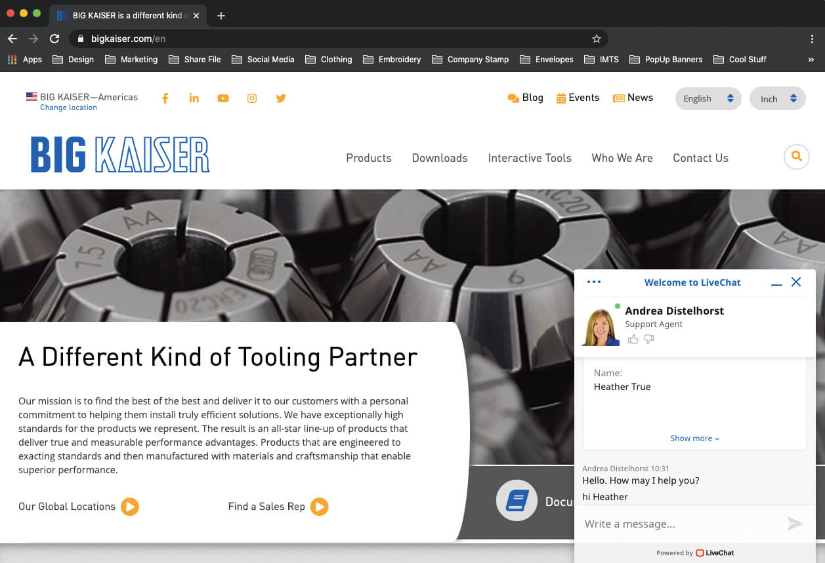Bookmark this page with star icon
This screenshot has height=563, width=825.
click(x=596, y=39)
